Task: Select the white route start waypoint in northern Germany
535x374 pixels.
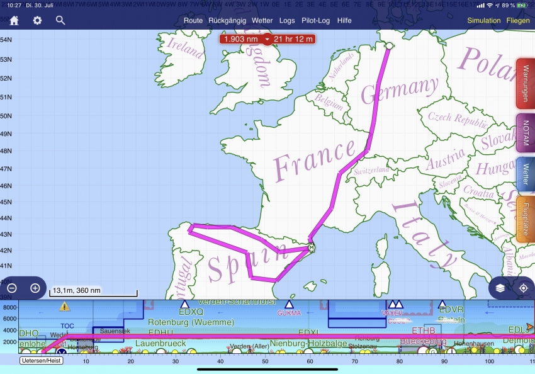Action: pyautogui.click(x=389, y=46)
